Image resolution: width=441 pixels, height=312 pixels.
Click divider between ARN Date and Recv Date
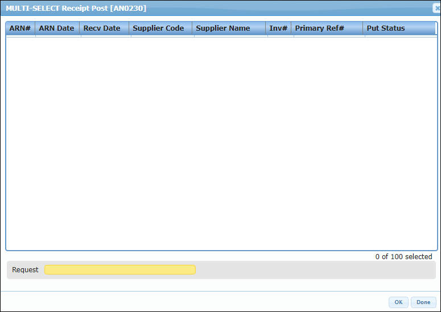click(80, 28)
